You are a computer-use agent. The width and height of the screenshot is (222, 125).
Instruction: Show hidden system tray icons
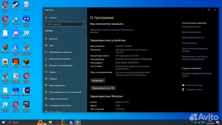click(192, 122)
